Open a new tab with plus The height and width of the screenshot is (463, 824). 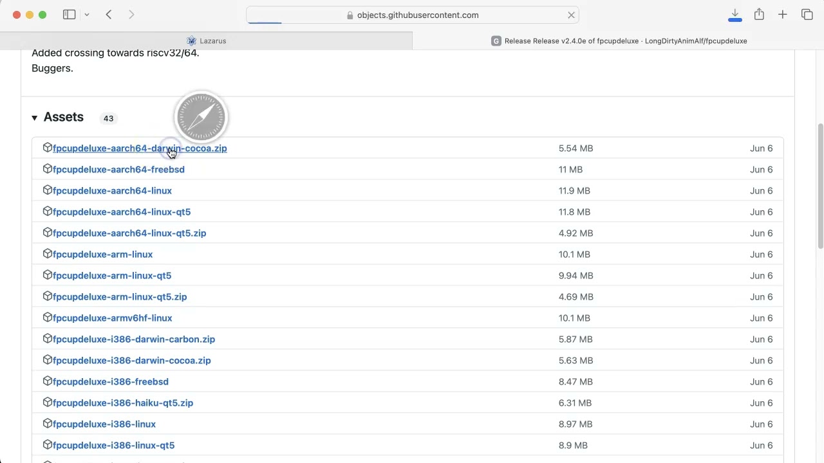click(782, 15)
